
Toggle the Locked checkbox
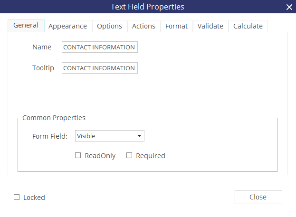pyautogui.click(x=17, y=198)
